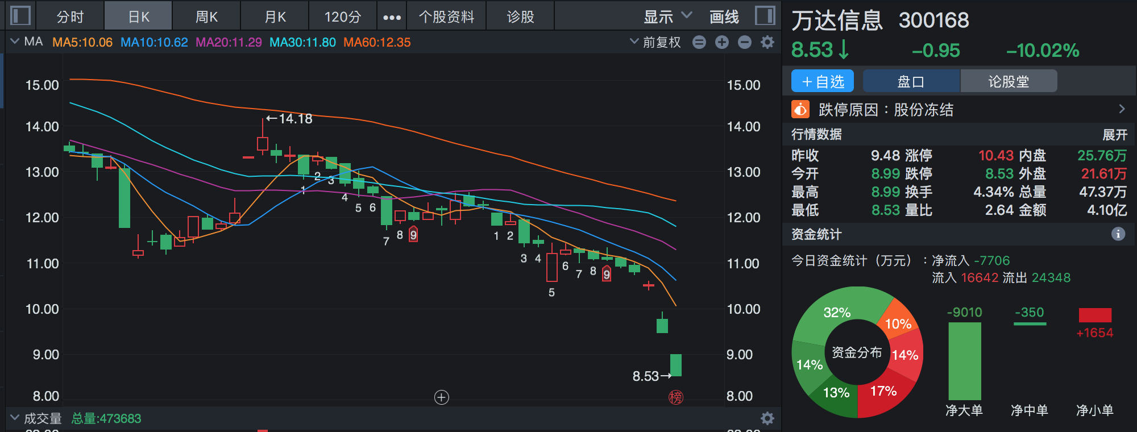1137x432 pixels.
Task: Select the 120分 period tab
Action: (x=343, y=16)
